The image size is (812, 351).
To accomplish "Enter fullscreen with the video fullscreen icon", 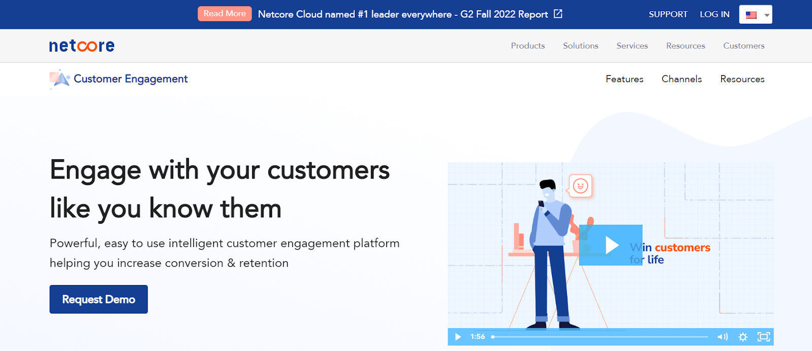I will [763, 337].
